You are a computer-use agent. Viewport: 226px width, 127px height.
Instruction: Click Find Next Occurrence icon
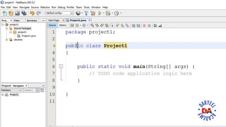102,25
